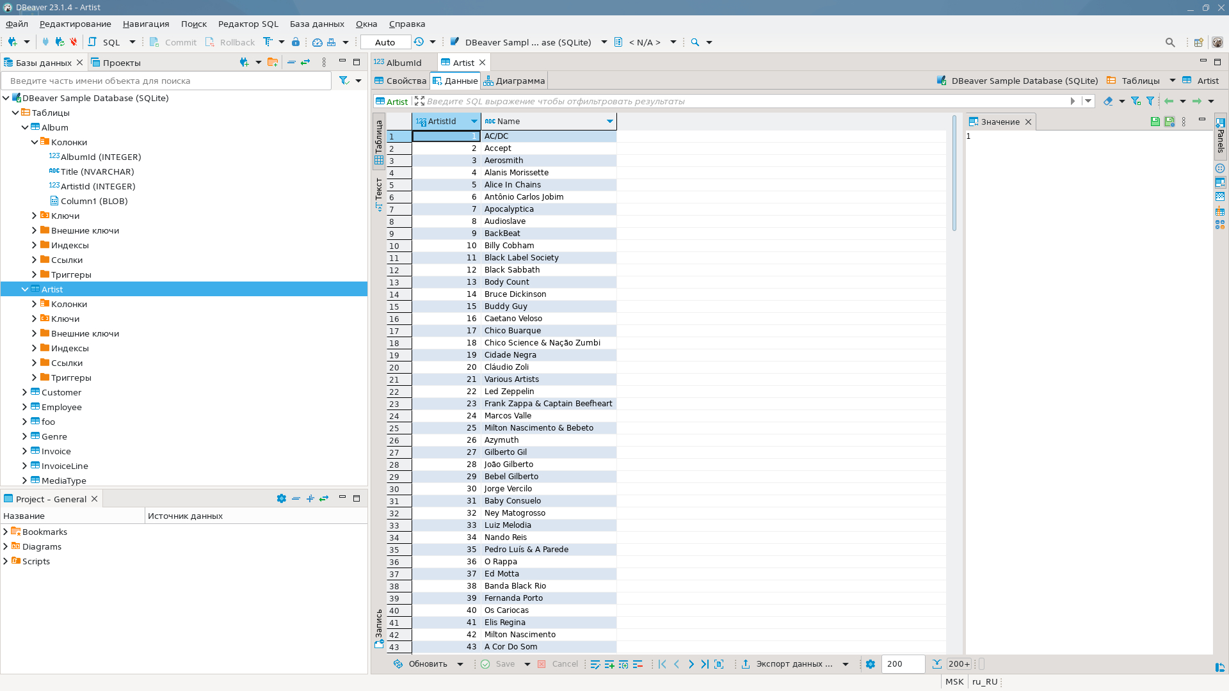Click the delete row icon in bottom toolbar

coord(638,664)
